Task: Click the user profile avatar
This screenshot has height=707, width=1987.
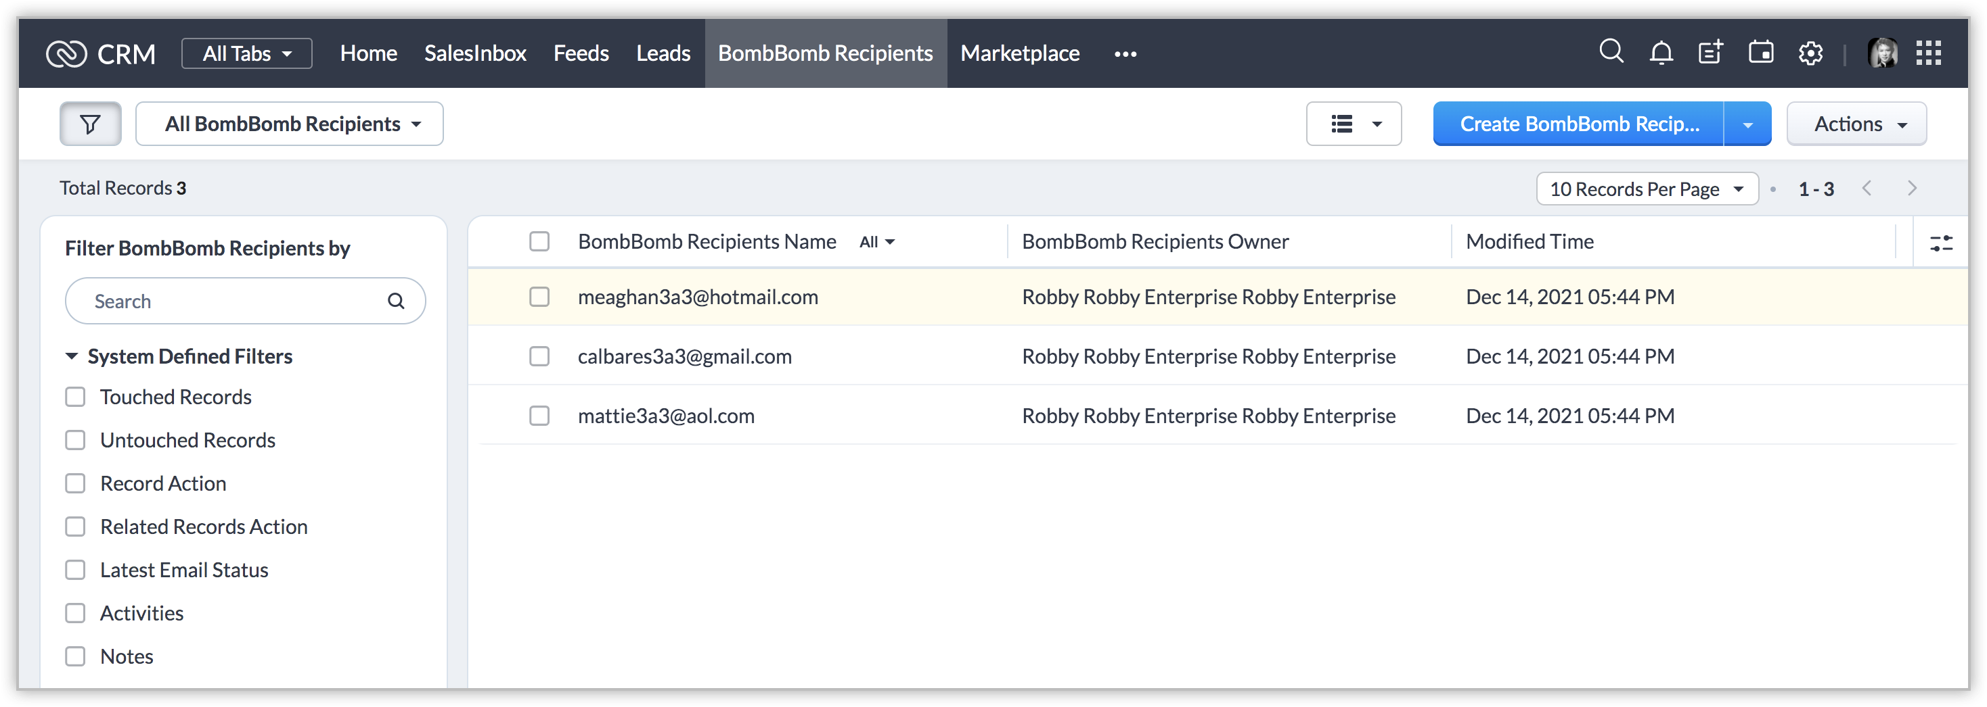Action: [1882, 53]
